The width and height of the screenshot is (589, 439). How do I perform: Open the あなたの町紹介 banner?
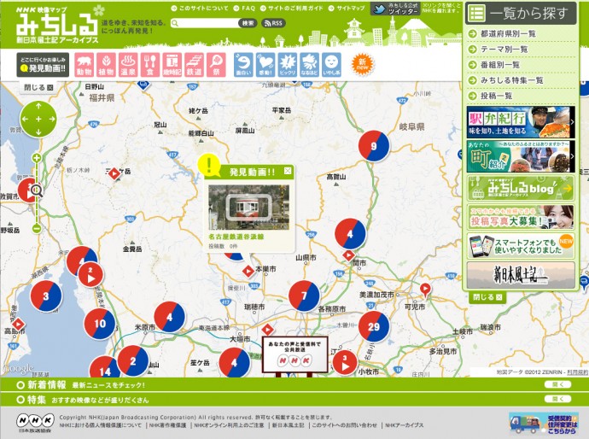point(521,156)
